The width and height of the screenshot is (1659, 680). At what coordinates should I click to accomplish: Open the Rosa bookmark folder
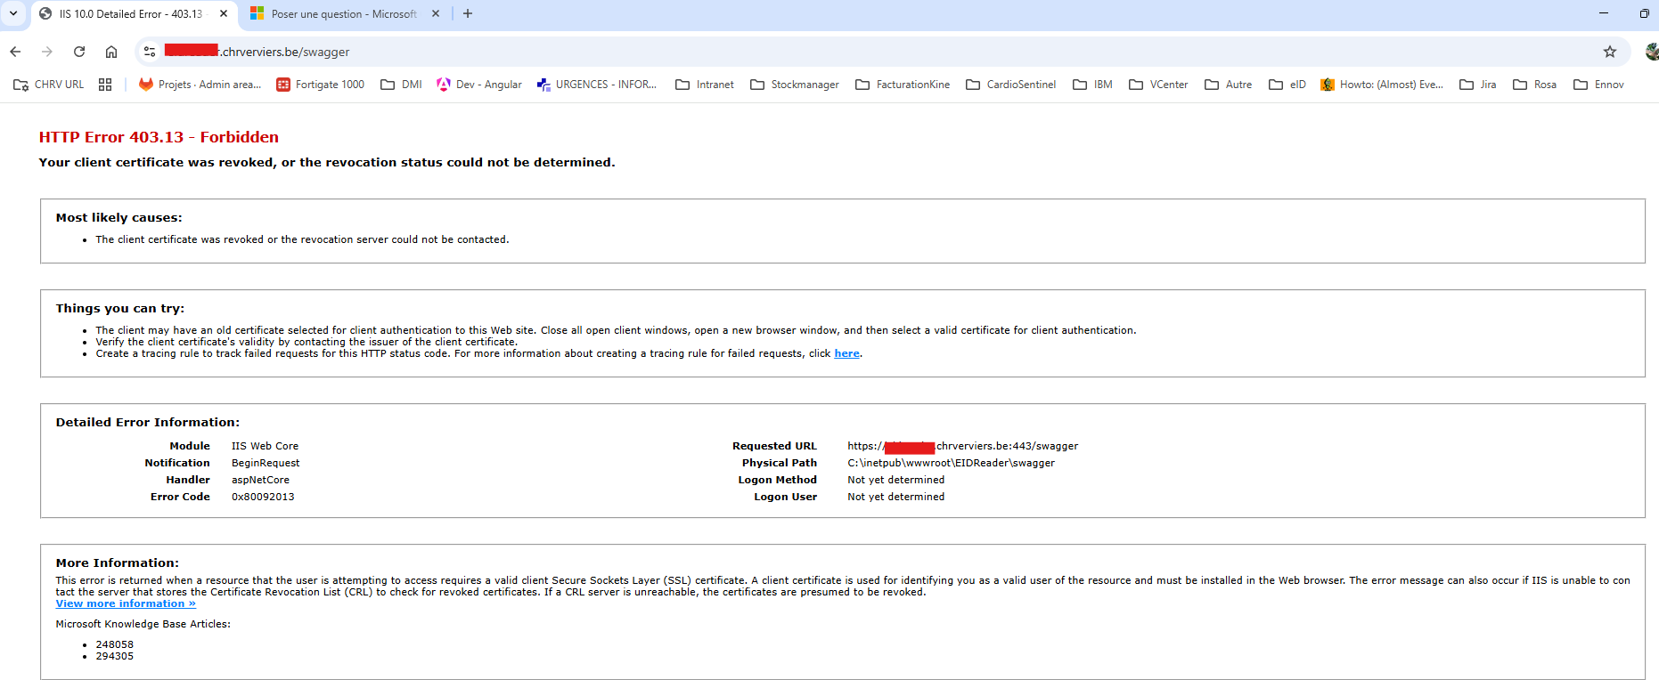coord(1535,85)
